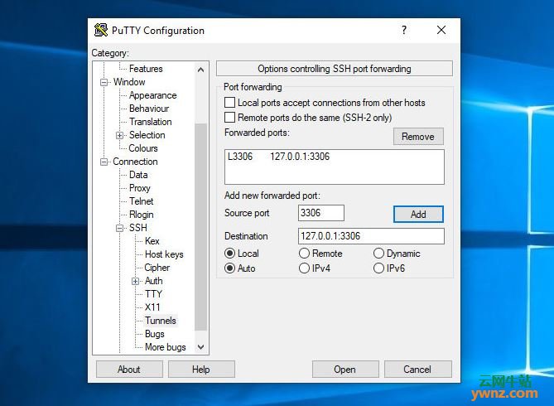Select the Connection category
This screenshot has height=406, width=554.
[135, 162]
